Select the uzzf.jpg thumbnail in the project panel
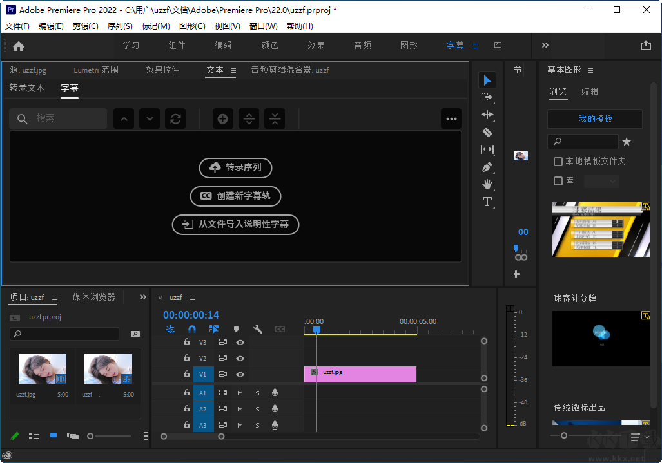The width and height of the screenshot is (662, 463). (42, 367)
